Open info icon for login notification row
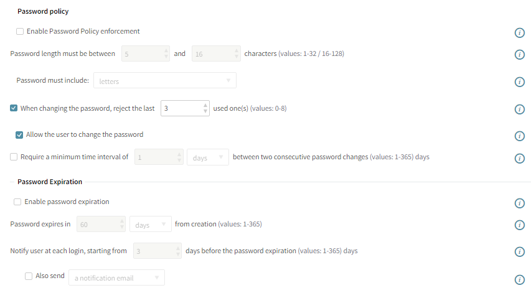 click(519, 252)
